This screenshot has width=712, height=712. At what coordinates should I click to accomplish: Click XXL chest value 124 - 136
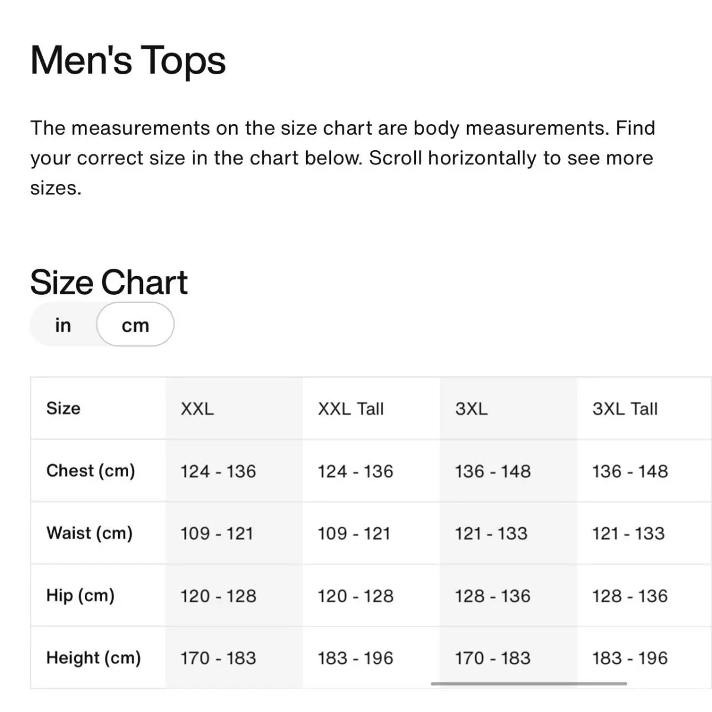tap(218, 471)
